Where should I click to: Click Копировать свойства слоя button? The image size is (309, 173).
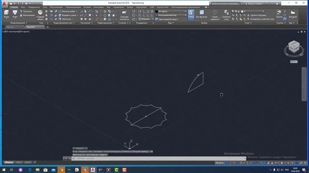261,19
